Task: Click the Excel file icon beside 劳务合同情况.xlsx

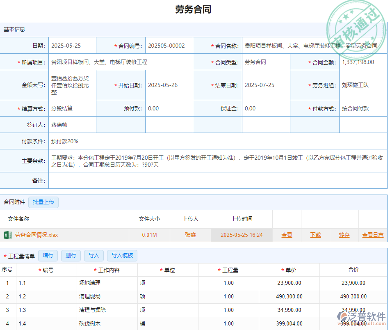Action: point(8,235)
